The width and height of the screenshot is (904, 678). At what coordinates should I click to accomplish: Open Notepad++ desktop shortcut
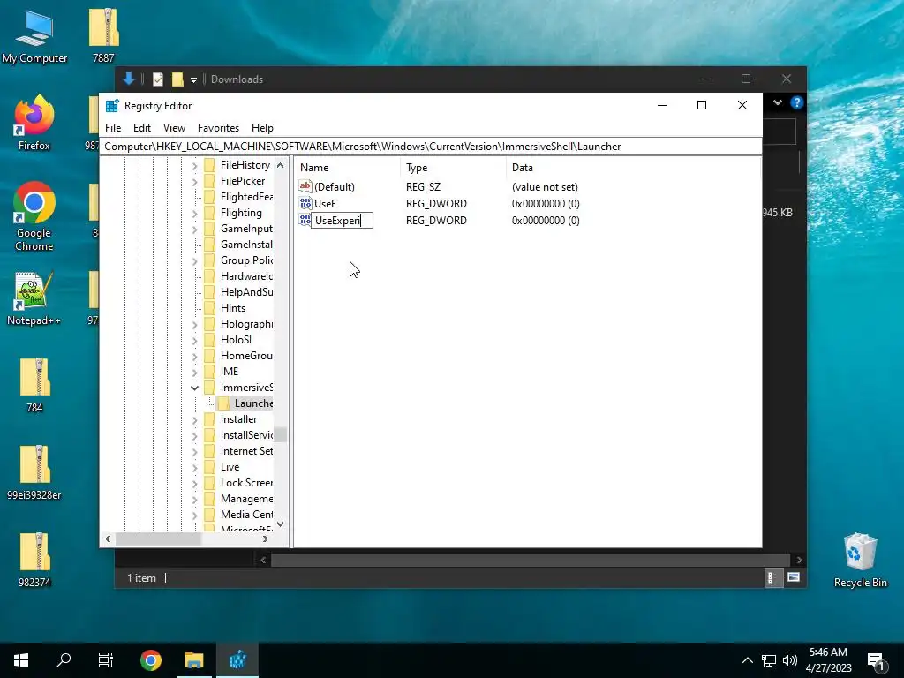[34, 298]
